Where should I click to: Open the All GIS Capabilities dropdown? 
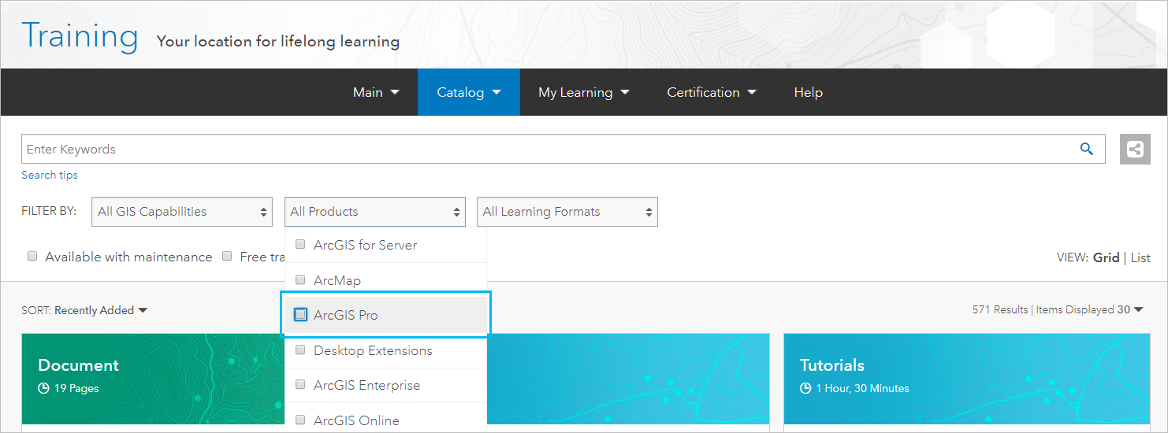pyautogui.click(x=182, y=212)
